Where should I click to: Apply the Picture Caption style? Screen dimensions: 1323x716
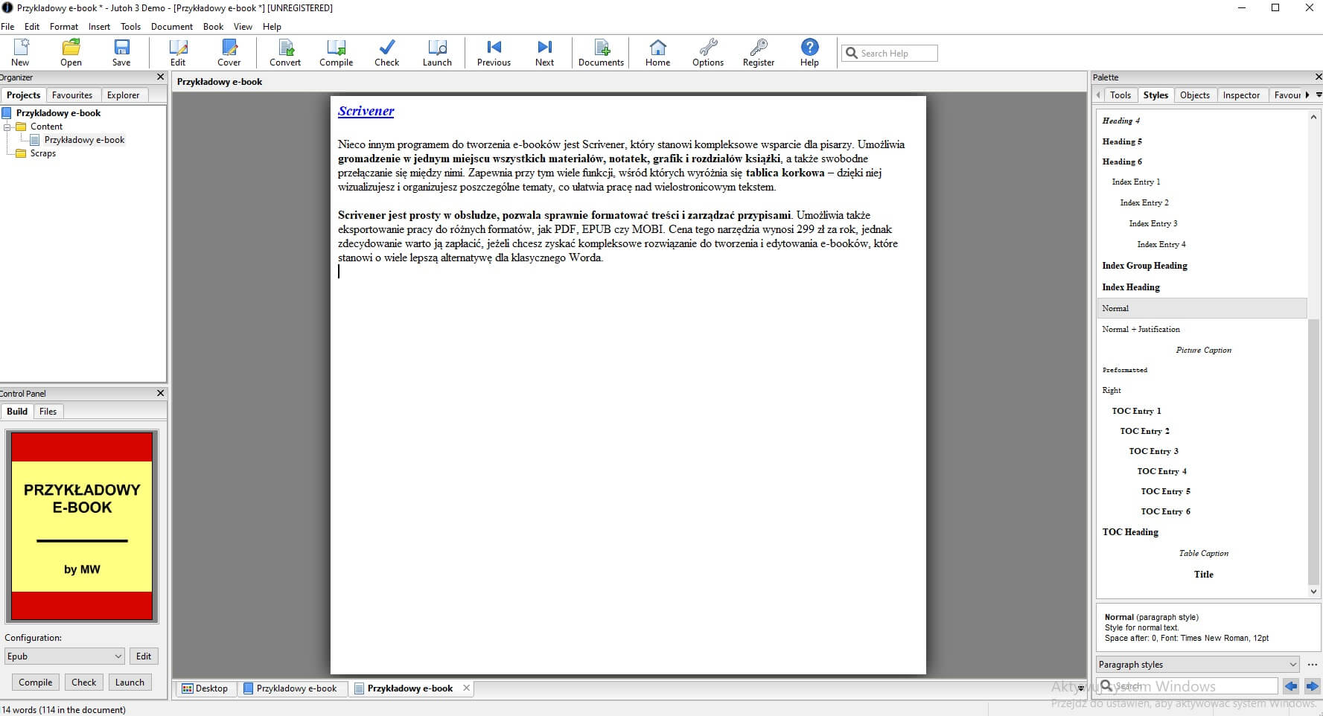click(x=1203, y=350)
